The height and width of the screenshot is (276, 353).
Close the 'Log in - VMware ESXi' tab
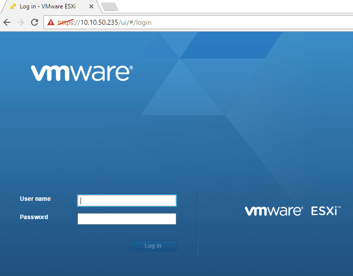[x=91, y=6]
